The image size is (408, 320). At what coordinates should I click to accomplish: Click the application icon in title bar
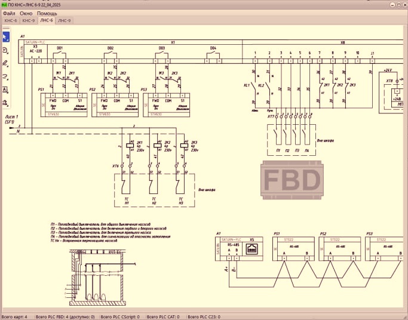[4, 4]
